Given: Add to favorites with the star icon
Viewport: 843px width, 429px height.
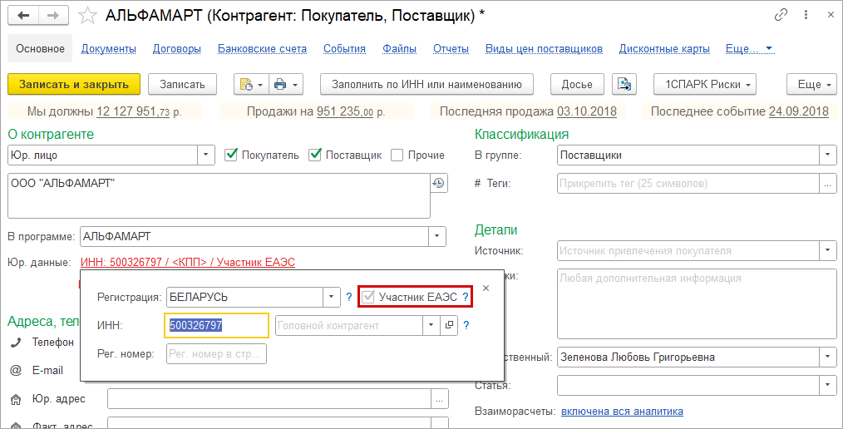Looking at the screenshot, I should point(86,16).
